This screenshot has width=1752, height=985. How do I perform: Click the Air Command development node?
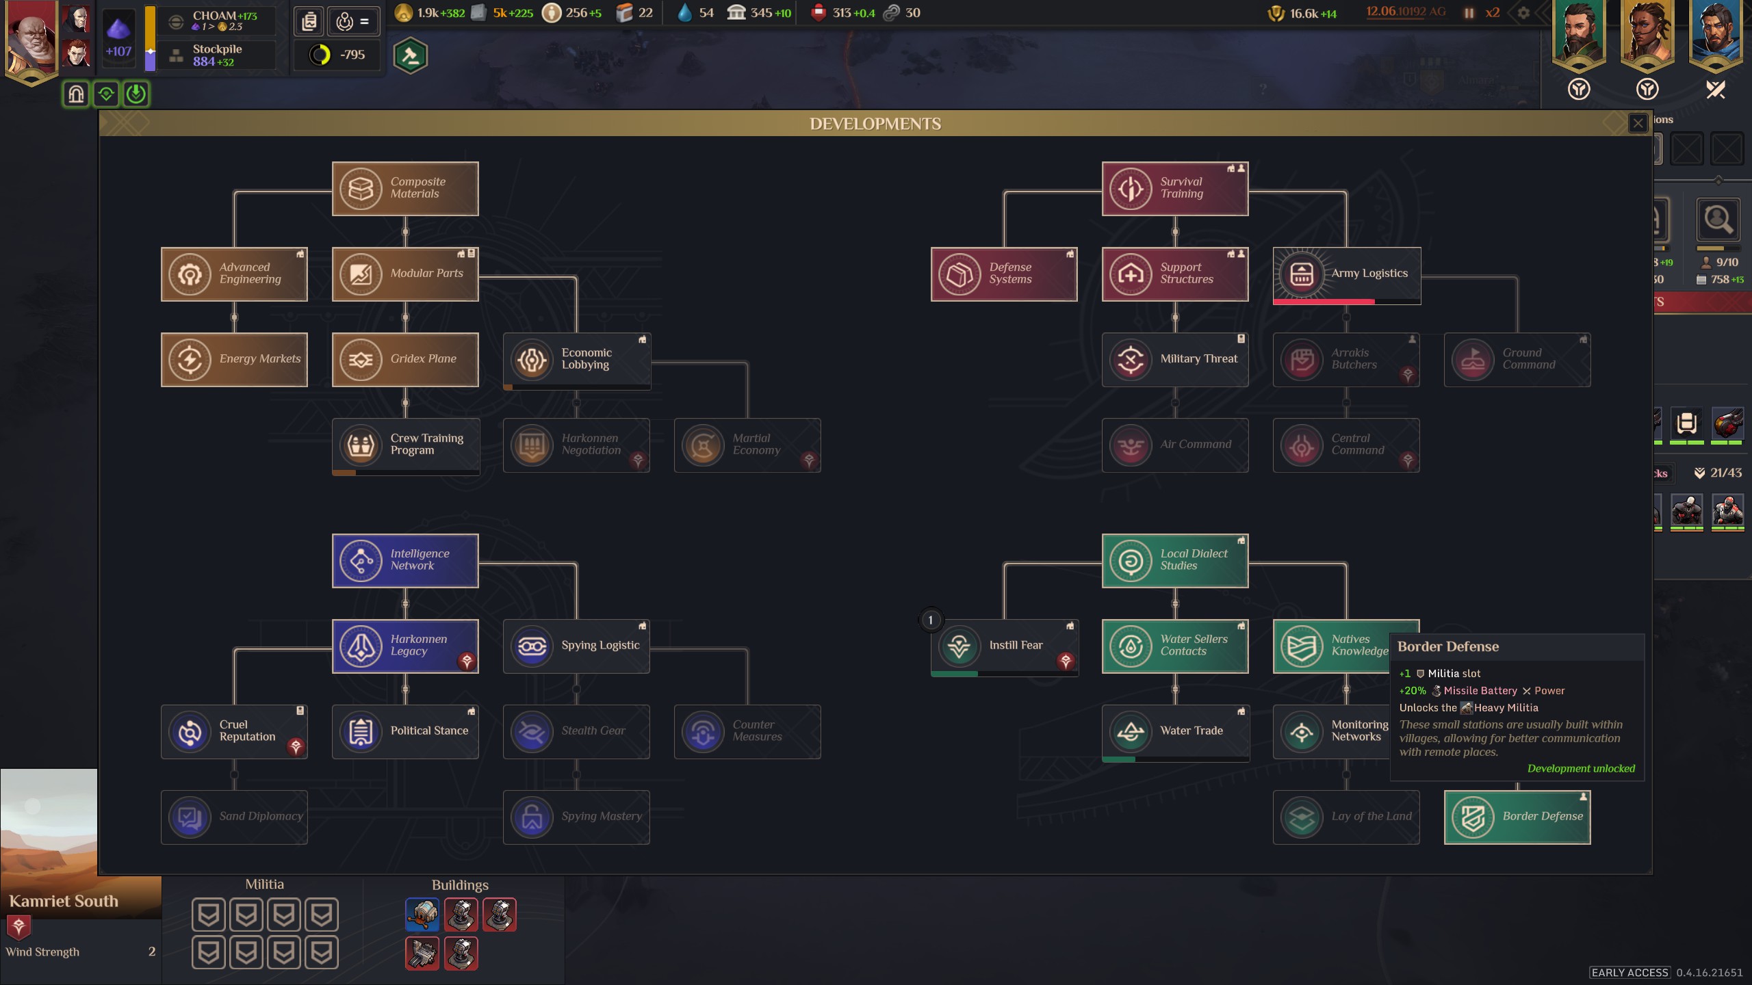[x=1175, y=445]
